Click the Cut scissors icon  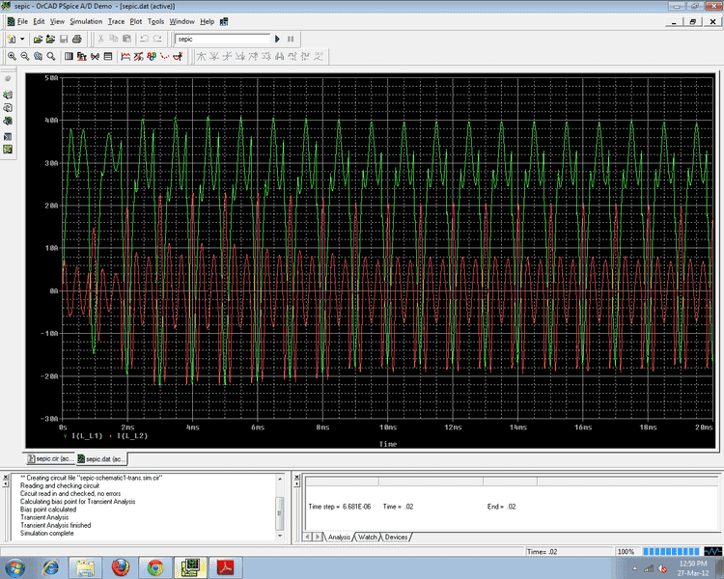[x=100, y=39]
